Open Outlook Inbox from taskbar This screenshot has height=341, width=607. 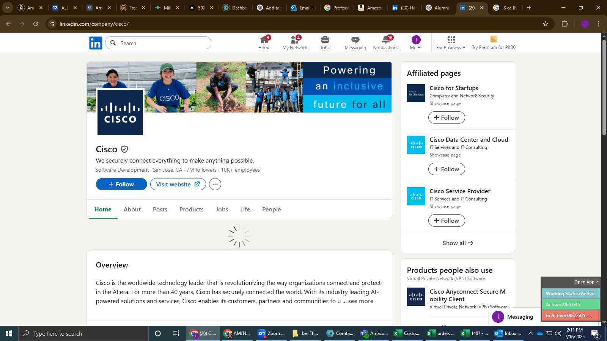point(508,333)
